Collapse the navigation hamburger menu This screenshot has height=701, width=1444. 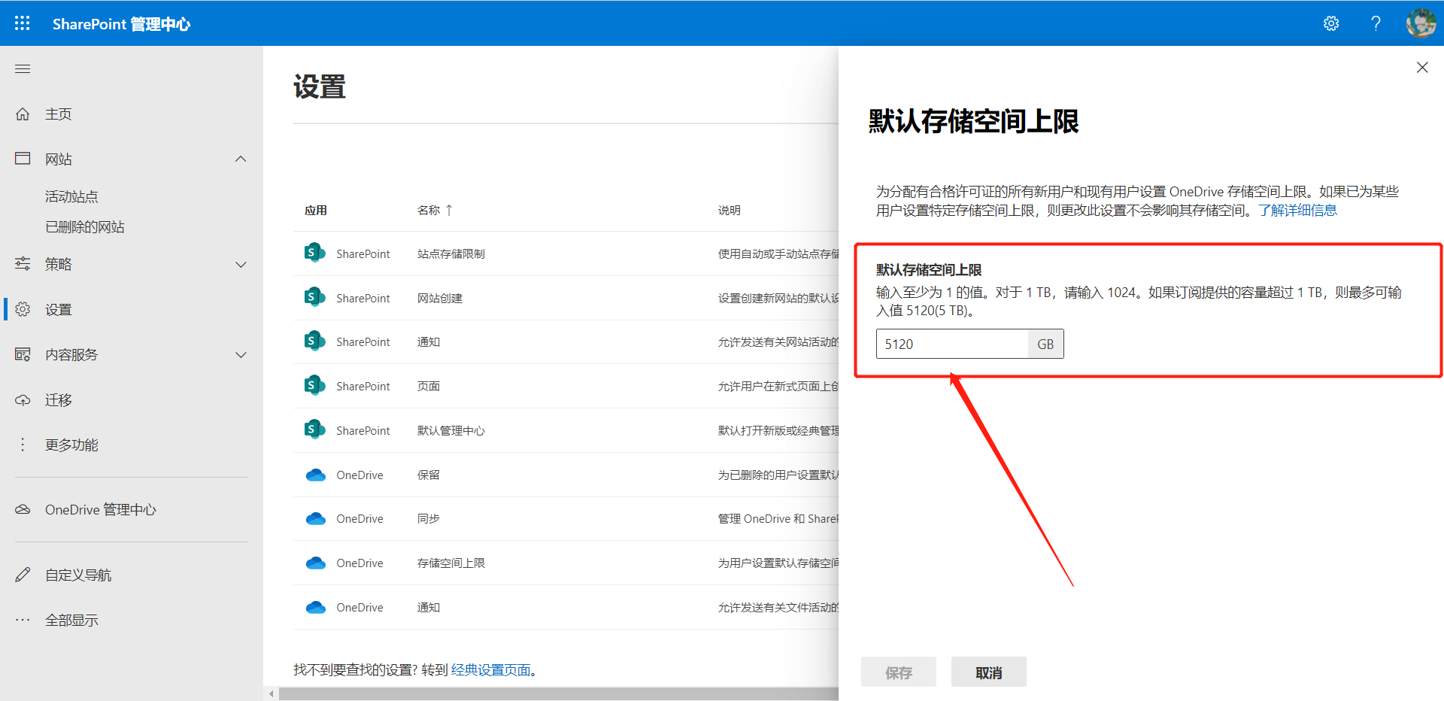tap(23, 68)
